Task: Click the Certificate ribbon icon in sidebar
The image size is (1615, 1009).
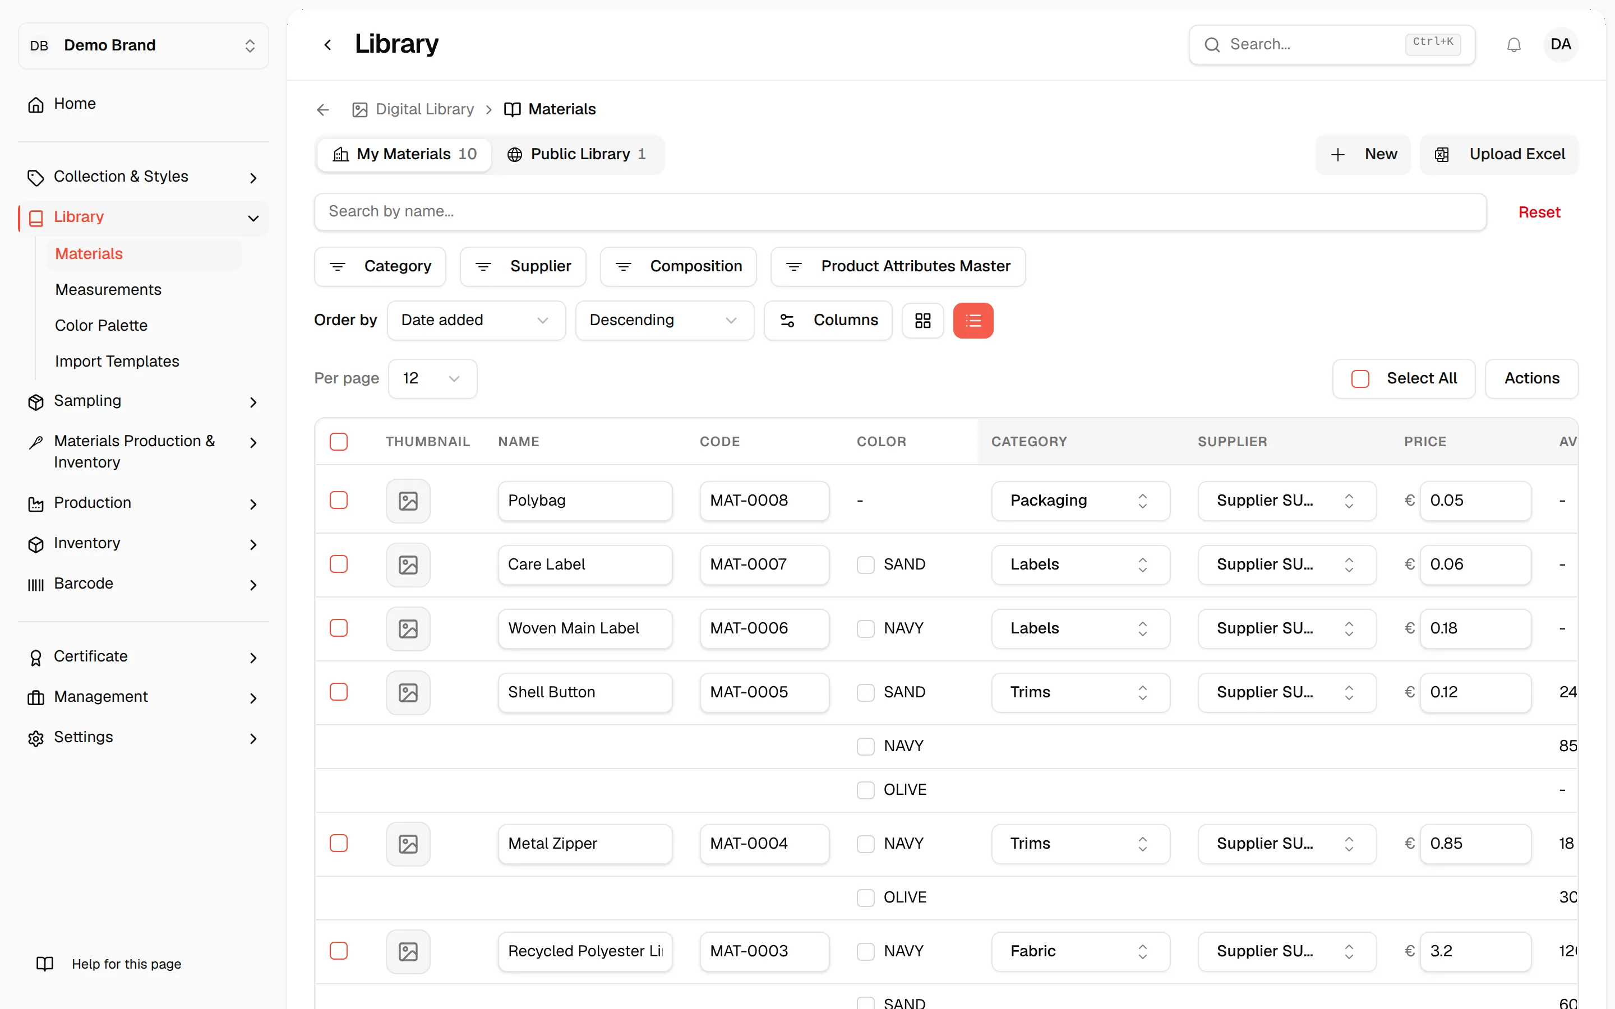Action: 36,658
